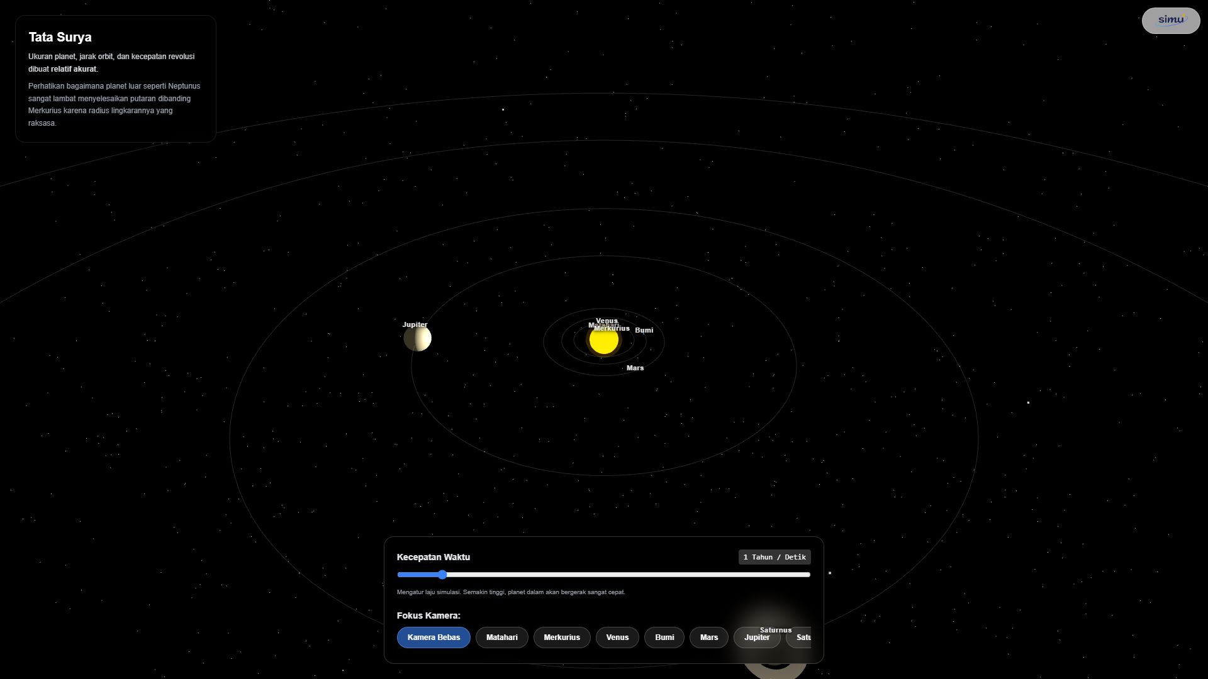The height and width of the screenshot is (679, 1208).
Task: Click the "Tata Surya" panel heading
Action: coord(60,37)
